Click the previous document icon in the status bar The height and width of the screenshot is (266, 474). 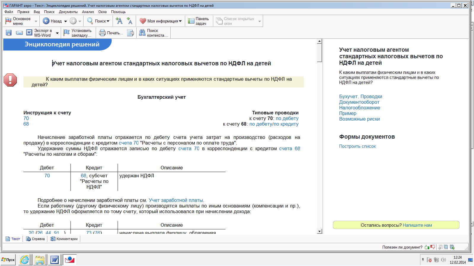point(440,247)
